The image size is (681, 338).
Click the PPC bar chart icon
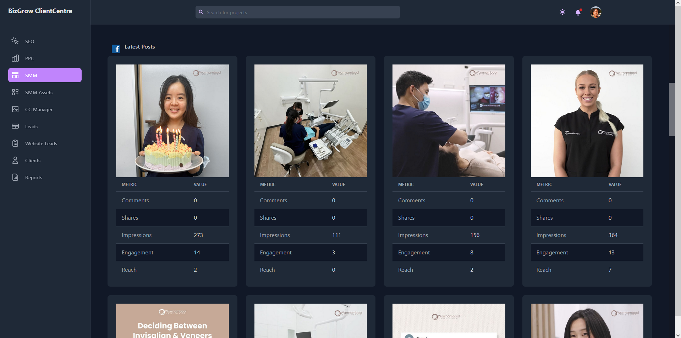coord(15,58)
